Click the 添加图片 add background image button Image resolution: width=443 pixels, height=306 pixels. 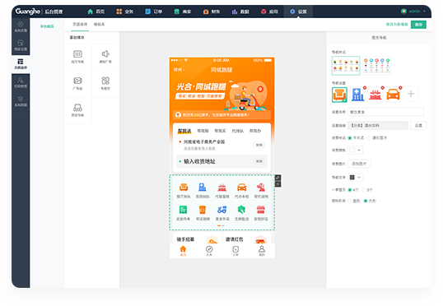click(x=359, y=164)
